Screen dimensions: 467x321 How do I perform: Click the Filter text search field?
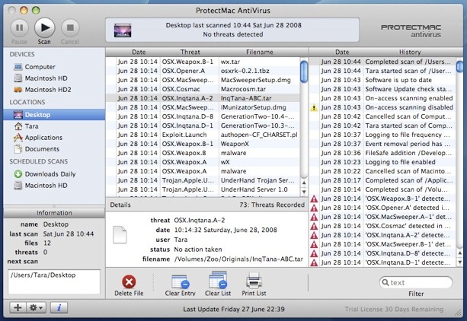[x=416, y=282]
